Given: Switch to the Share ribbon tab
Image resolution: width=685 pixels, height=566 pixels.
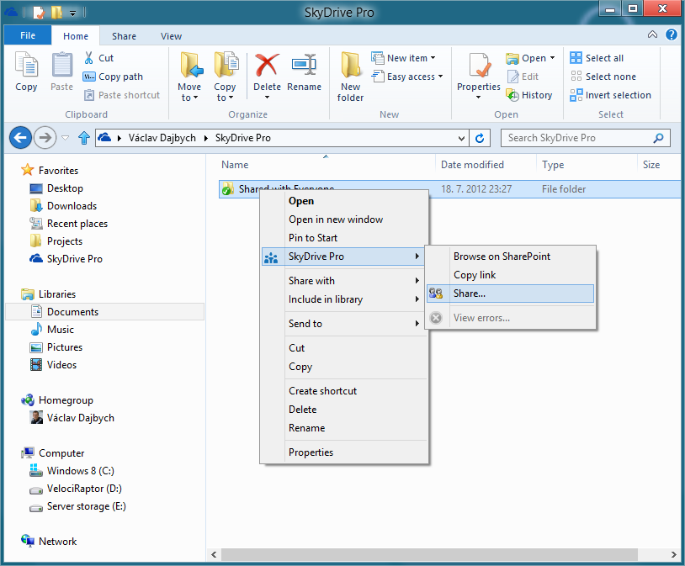Looking at the screenshot, I should (124, 36).
